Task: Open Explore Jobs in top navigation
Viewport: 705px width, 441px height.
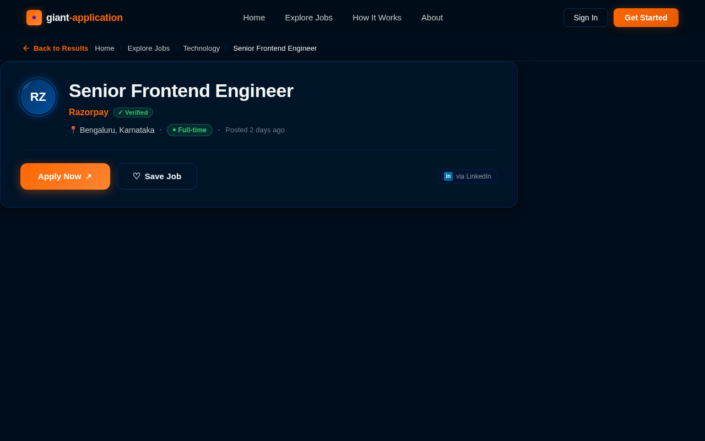Action: [x=309, y=18]
